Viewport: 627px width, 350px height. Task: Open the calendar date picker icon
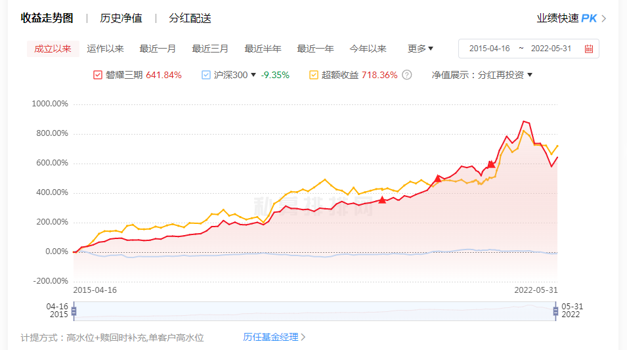tap(589, 49)
